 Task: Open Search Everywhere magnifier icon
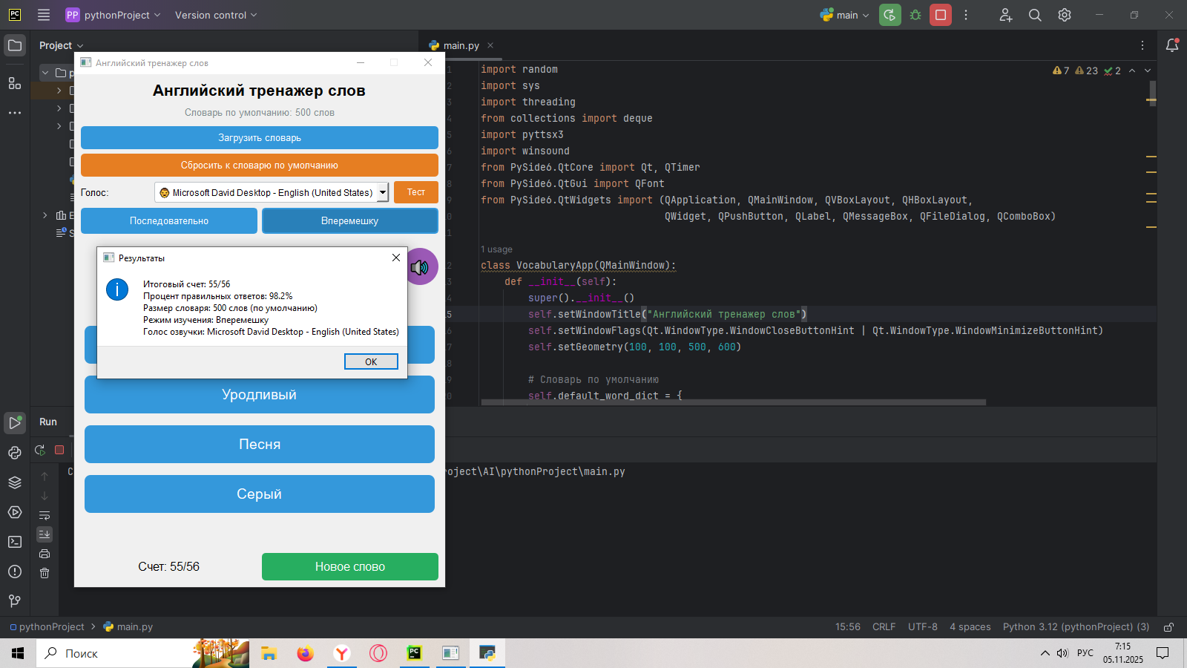coord(1035,15)
